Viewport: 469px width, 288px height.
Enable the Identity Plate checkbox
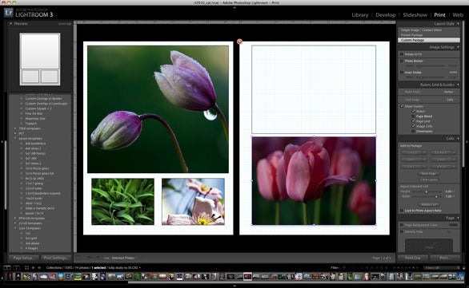point(402,231)
